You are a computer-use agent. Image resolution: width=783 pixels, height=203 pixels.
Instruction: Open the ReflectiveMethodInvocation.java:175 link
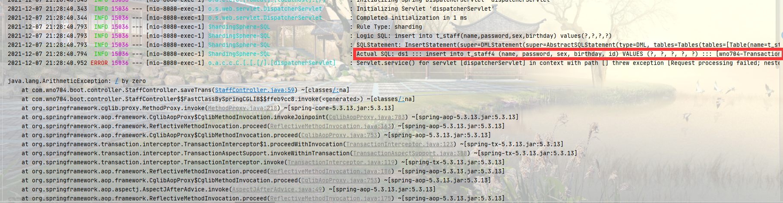(x=330, y=198)
